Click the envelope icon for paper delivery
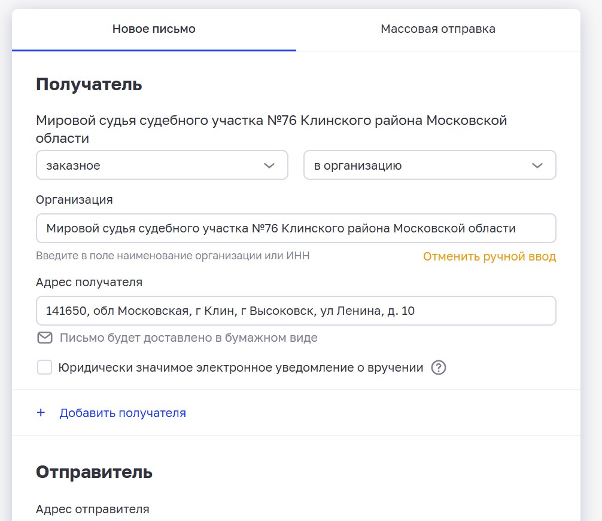Screen dimensions: 602x521 (45, 338)
